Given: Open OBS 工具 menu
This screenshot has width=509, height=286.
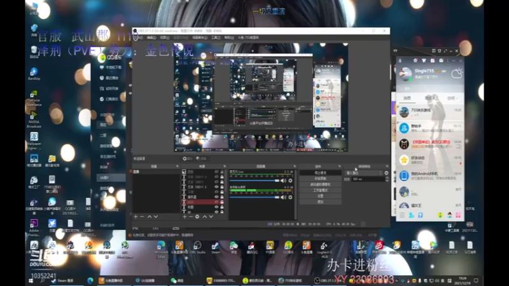Looking at the screenshot, I should coord(216,37).
